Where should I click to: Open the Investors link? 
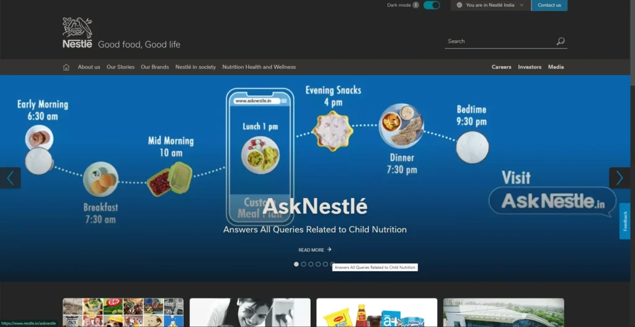click(530, 67)
